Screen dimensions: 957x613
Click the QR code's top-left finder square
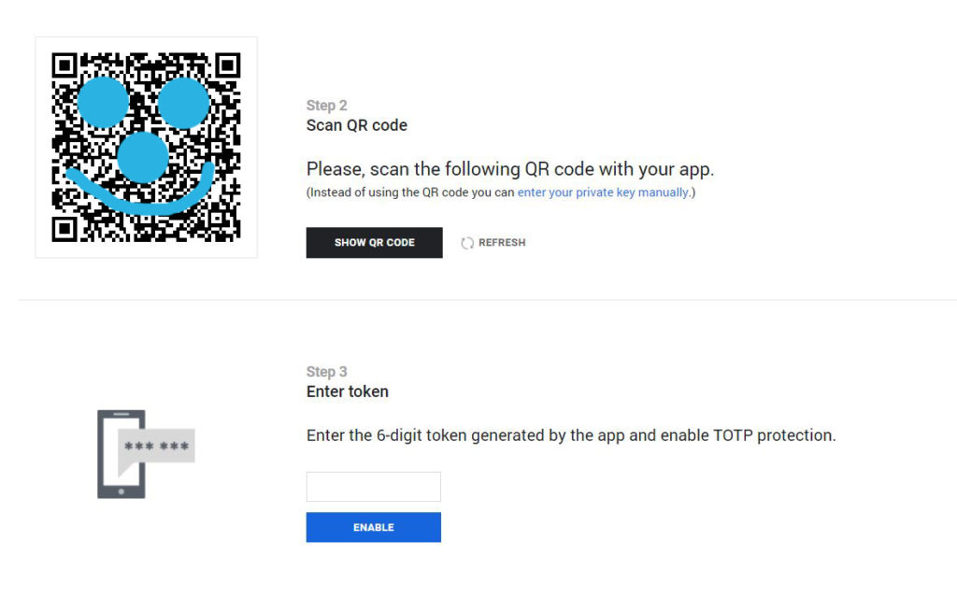pyautogui.click(x=64, y=65)
